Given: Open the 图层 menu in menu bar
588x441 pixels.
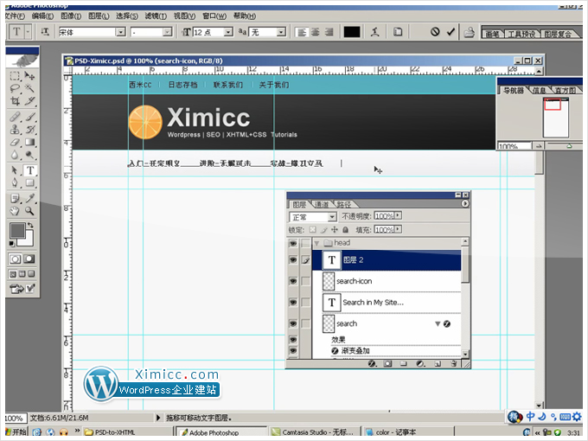Looking at the screenshot, I should tap(99, 16).
